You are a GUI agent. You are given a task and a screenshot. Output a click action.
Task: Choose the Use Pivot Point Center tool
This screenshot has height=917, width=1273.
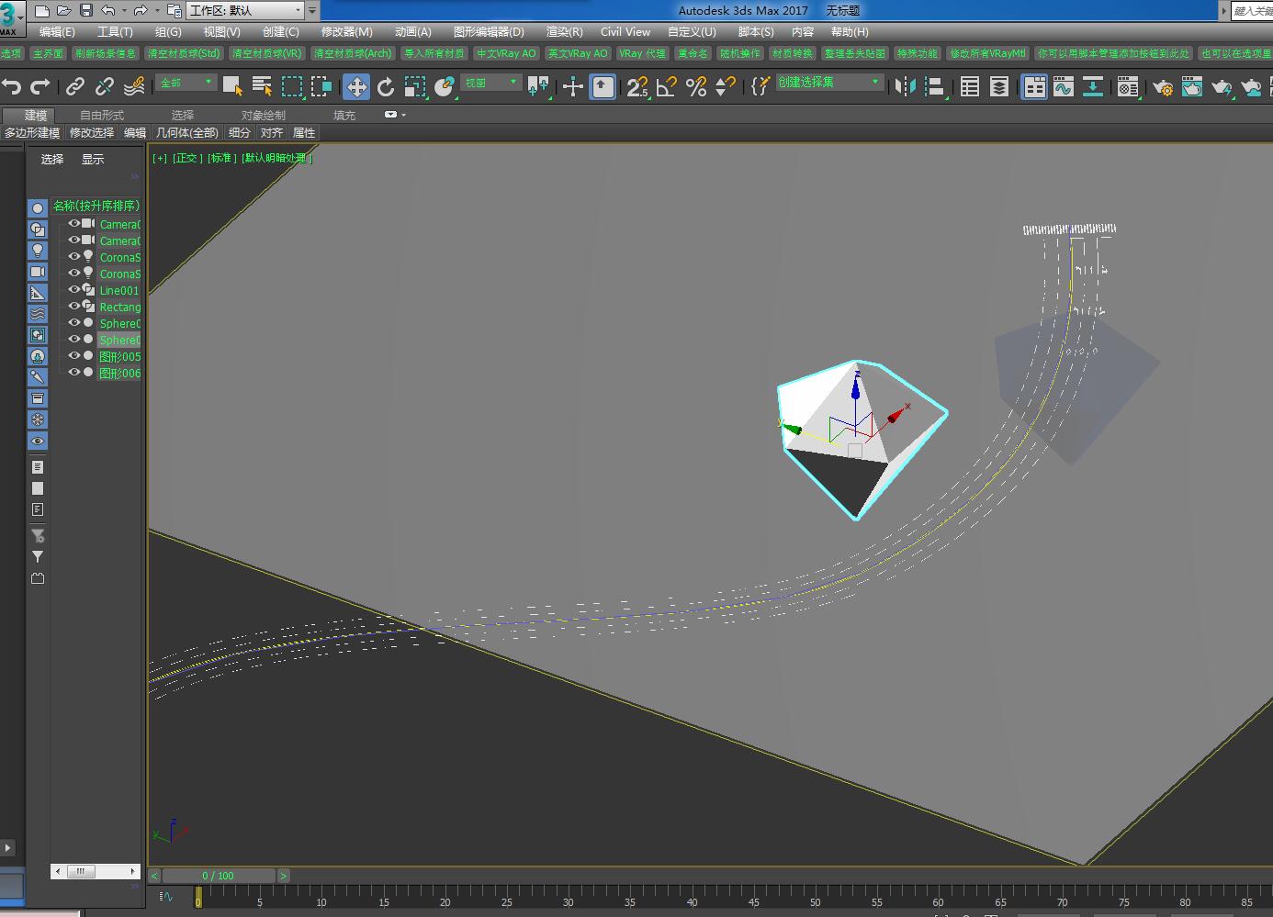538,86
